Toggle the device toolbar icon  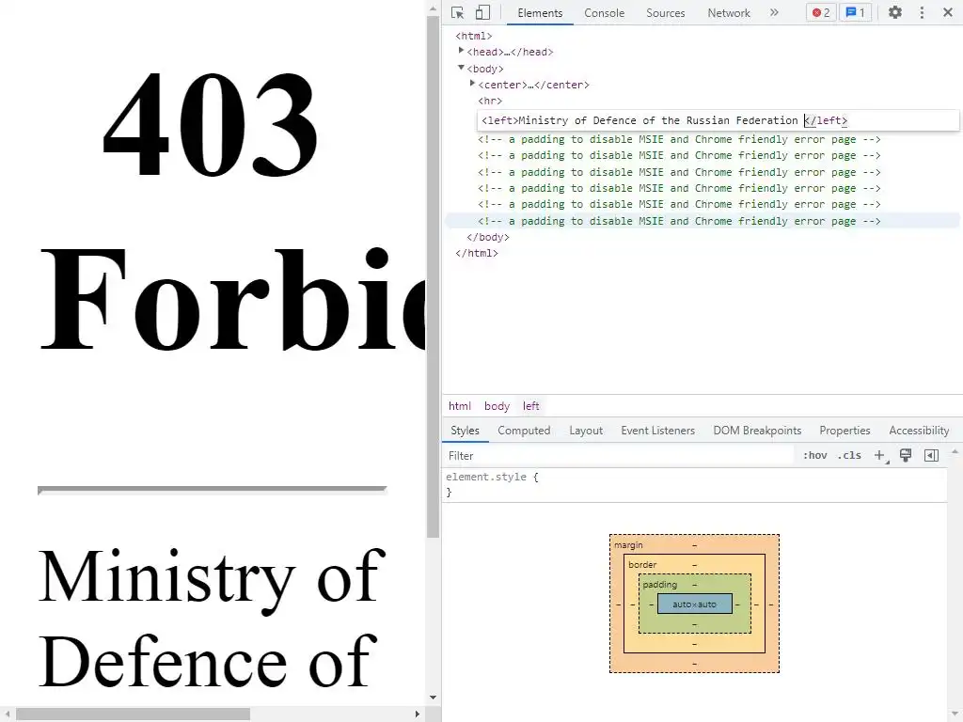tap(482, 12)
